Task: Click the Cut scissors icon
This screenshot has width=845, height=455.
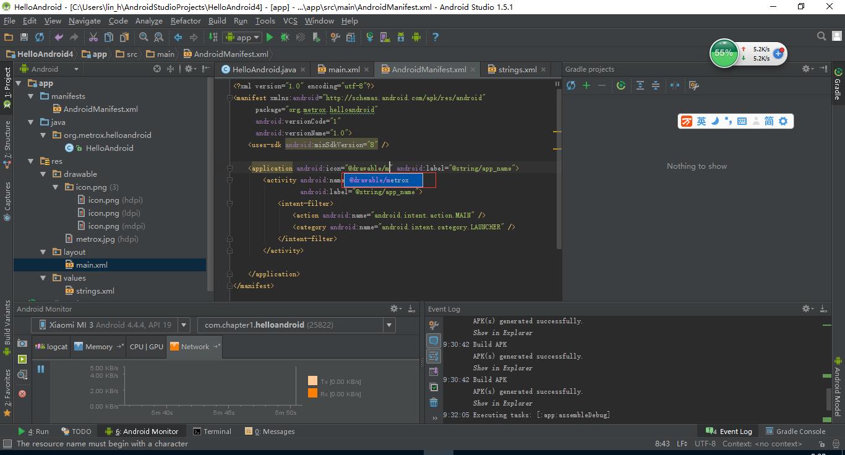Action: tap(93, 37)
